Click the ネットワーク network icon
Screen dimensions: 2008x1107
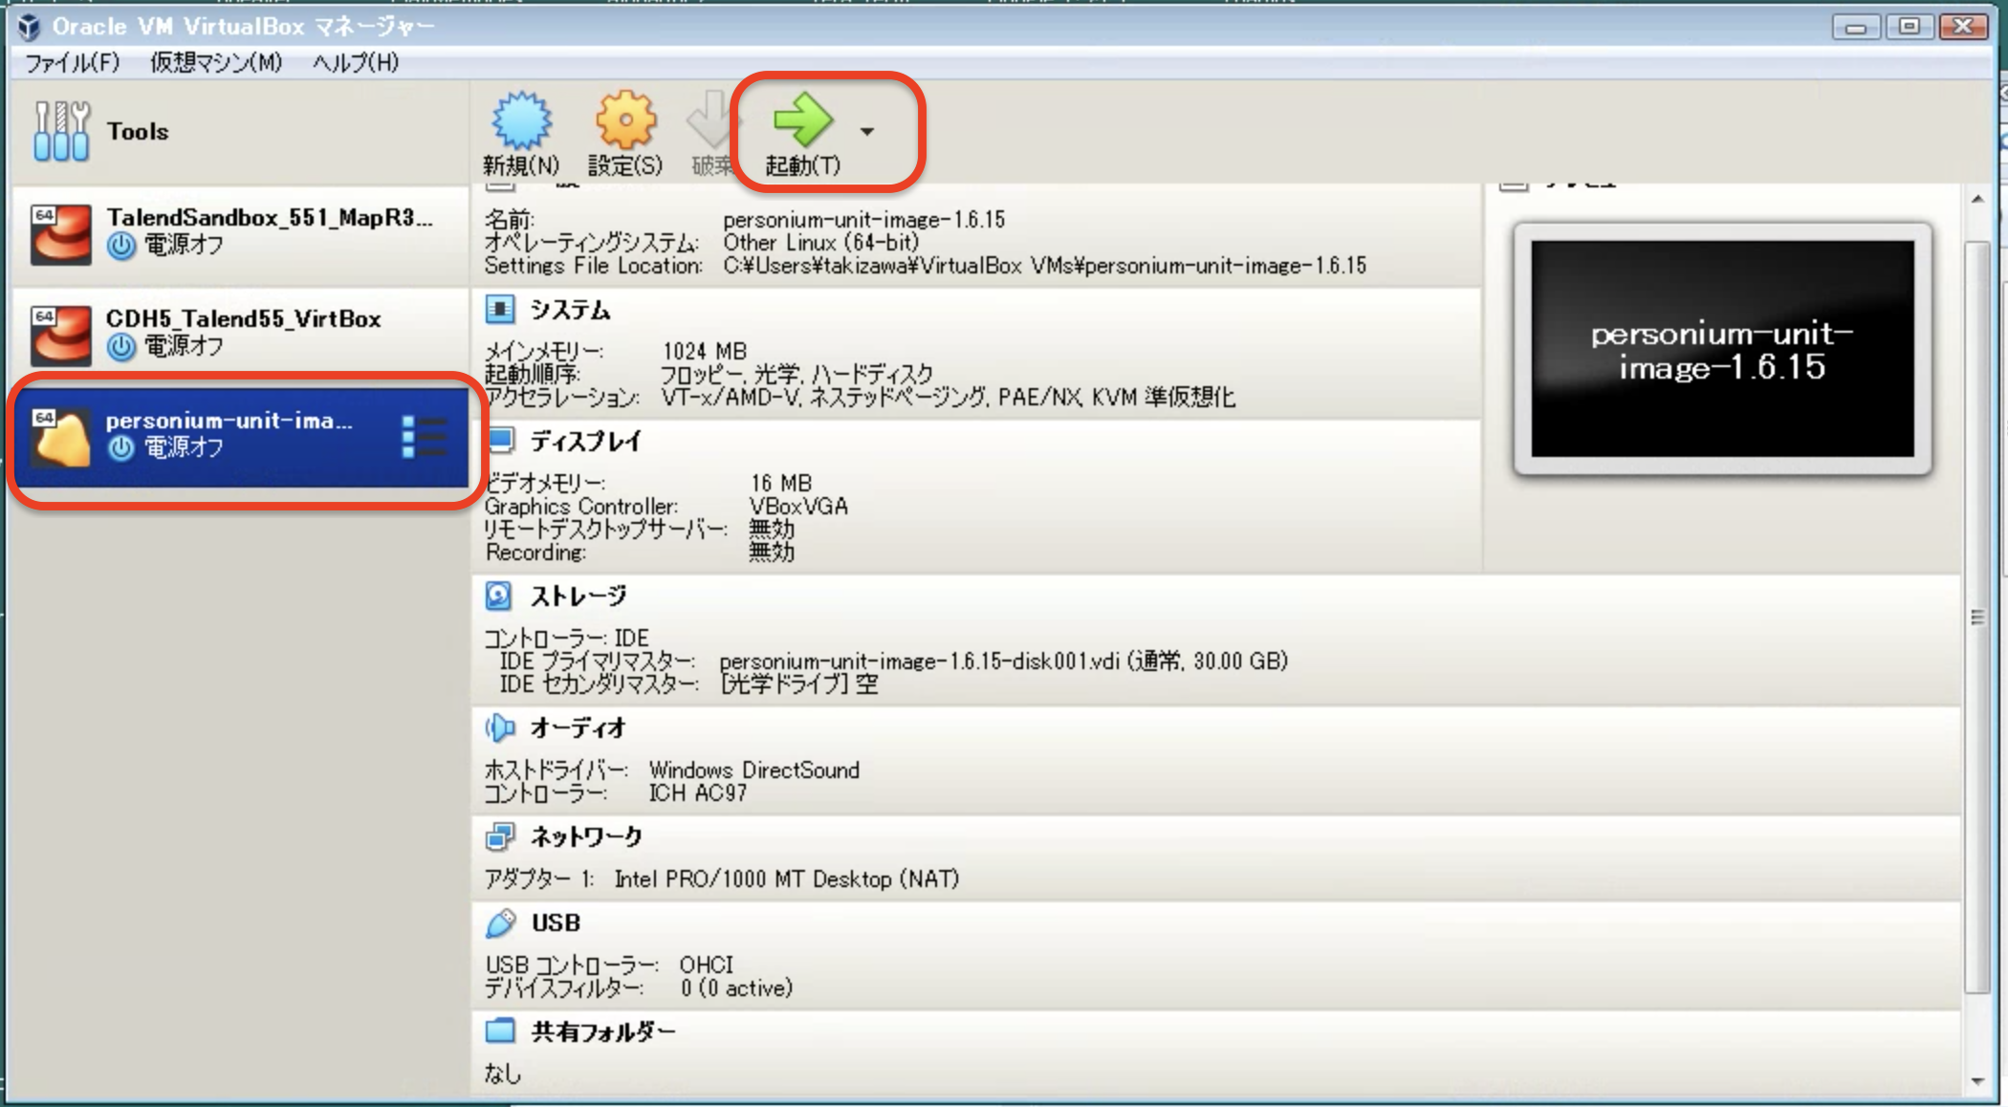tap(499, 836)
